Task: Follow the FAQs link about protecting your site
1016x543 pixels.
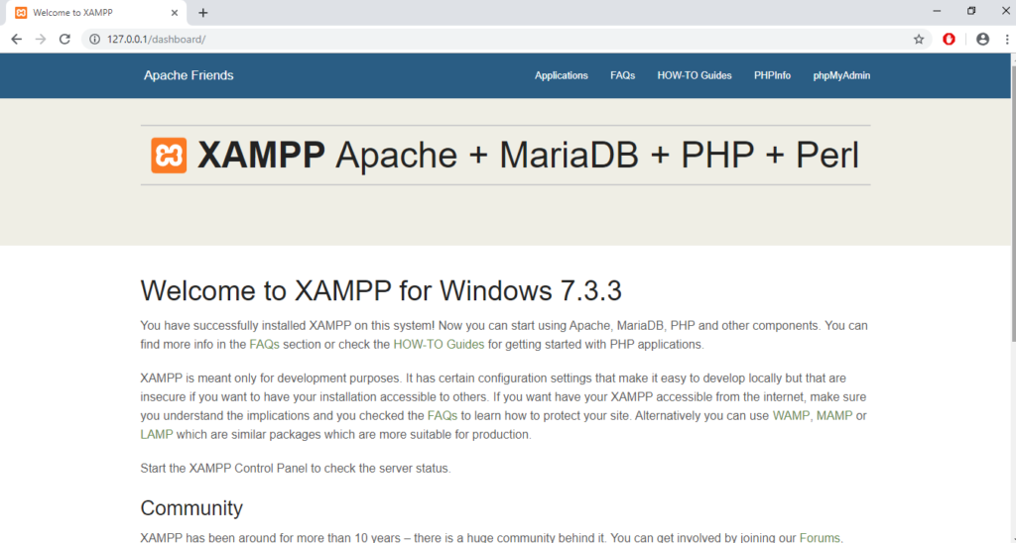Action: point(443,415)
